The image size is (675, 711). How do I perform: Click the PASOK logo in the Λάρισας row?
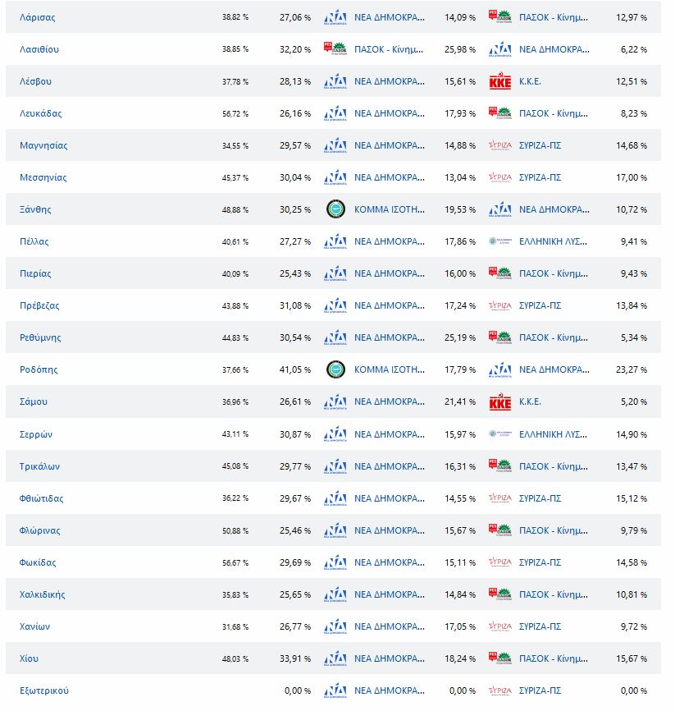point(499,17)
